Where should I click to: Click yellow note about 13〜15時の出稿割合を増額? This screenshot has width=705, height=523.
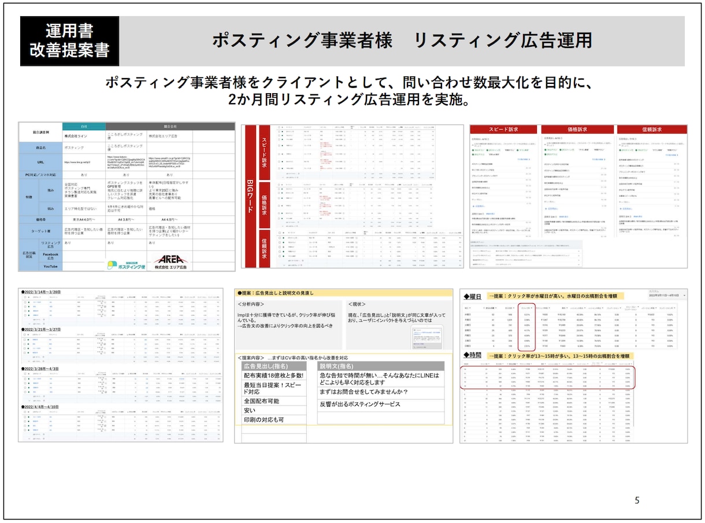pos(560,356)
